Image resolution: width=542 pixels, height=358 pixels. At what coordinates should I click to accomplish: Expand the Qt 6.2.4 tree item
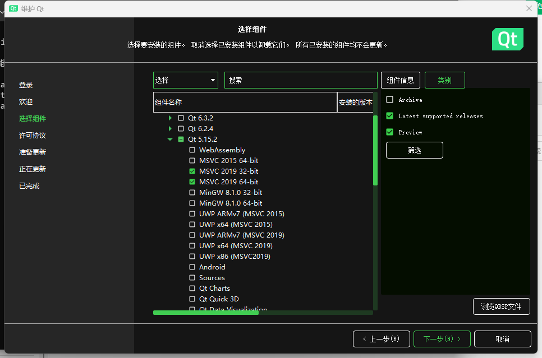click(171, 128)
